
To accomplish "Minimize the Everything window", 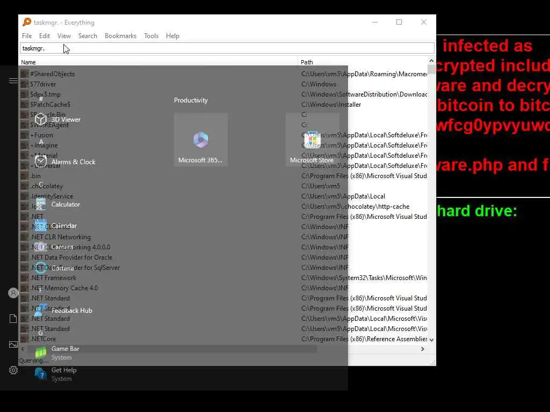I will click(x=374, y=22).
